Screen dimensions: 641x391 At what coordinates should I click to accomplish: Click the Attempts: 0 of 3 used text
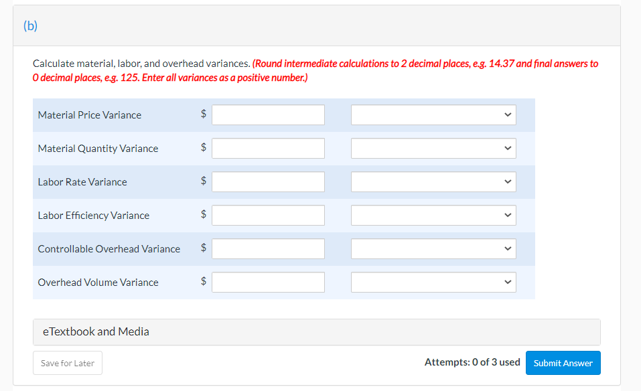(x=472, y=362)
